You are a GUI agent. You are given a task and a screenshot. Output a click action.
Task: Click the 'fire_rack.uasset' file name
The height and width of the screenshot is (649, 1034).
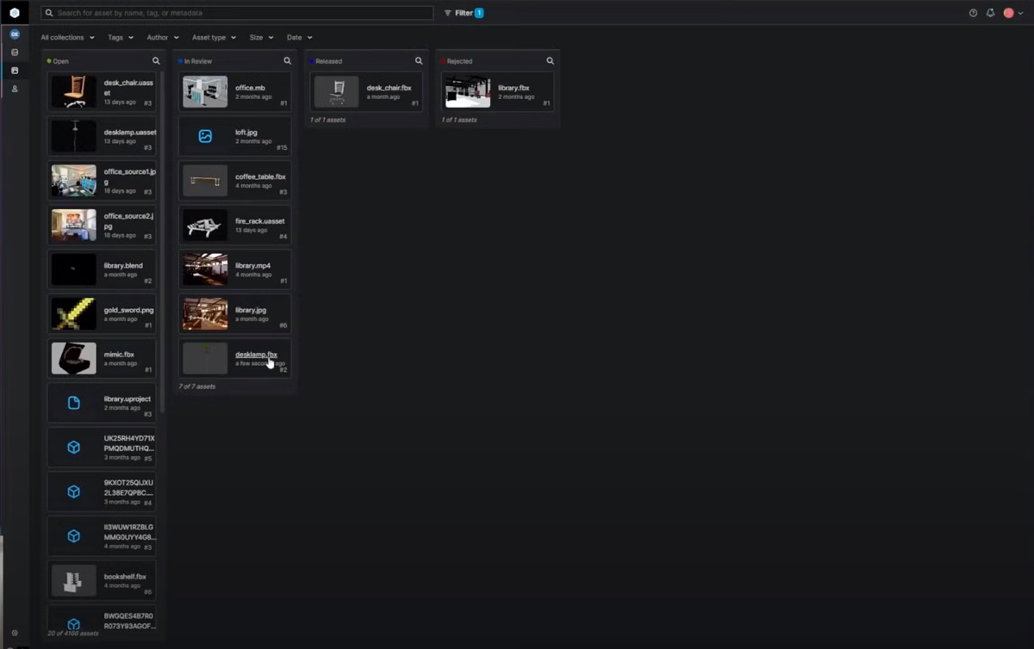[x=260, y=221]
